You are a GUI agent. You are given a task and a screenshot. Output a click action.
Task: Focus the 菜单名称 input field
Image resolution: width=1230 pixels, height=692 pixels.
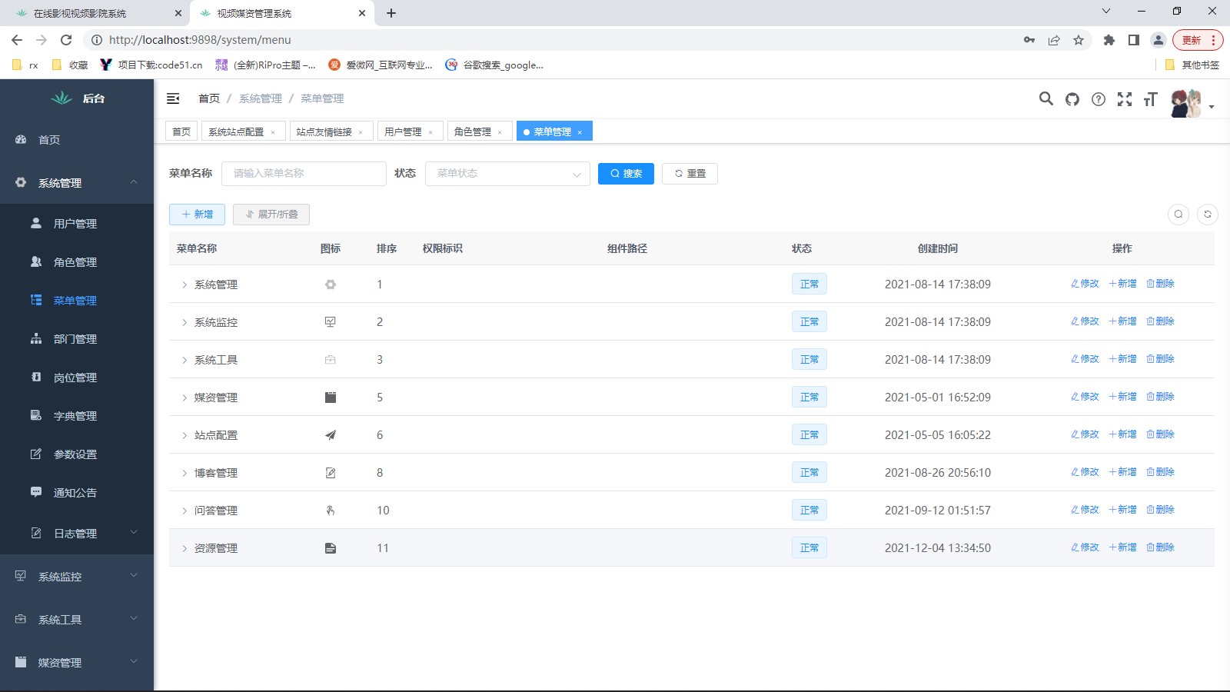304,174
